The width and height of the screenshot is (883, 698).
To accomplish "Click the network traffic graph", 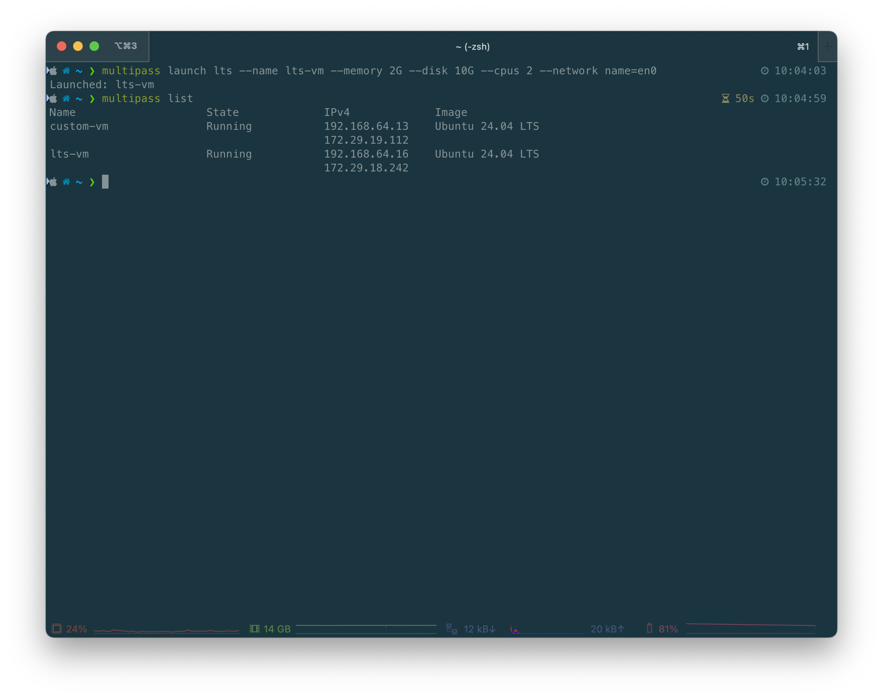I will click(546, 629).
